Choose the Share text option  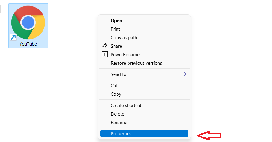(116, 46)
